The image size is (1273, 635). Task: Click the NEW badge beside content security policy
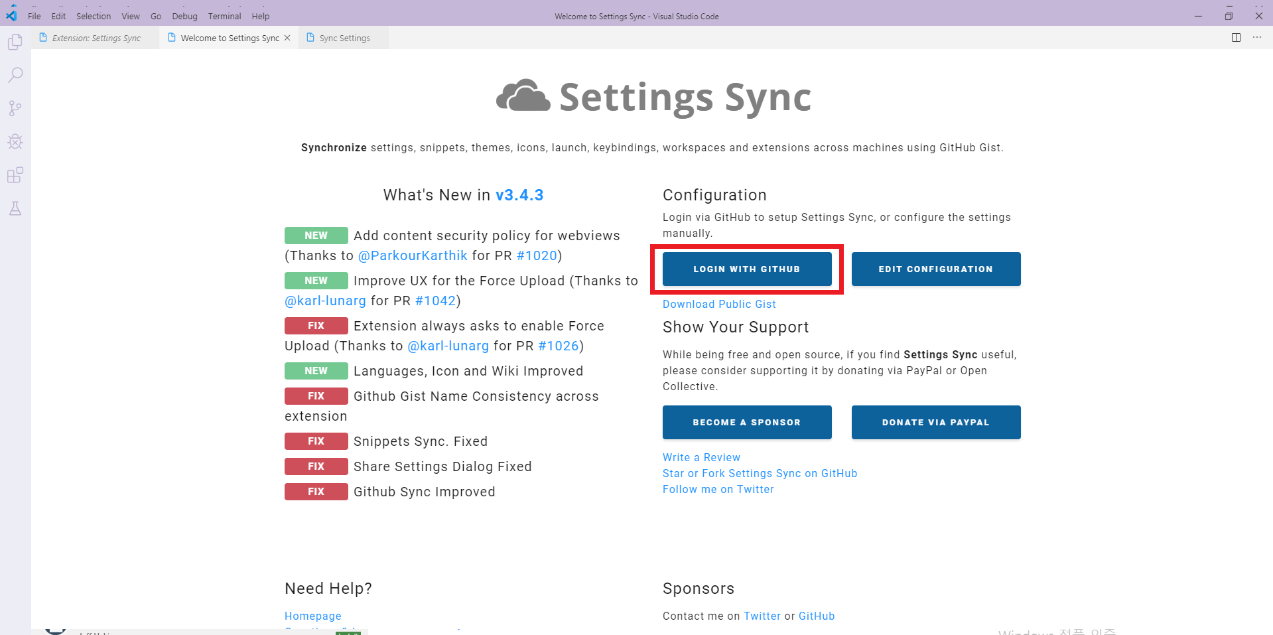pos(316,236)
